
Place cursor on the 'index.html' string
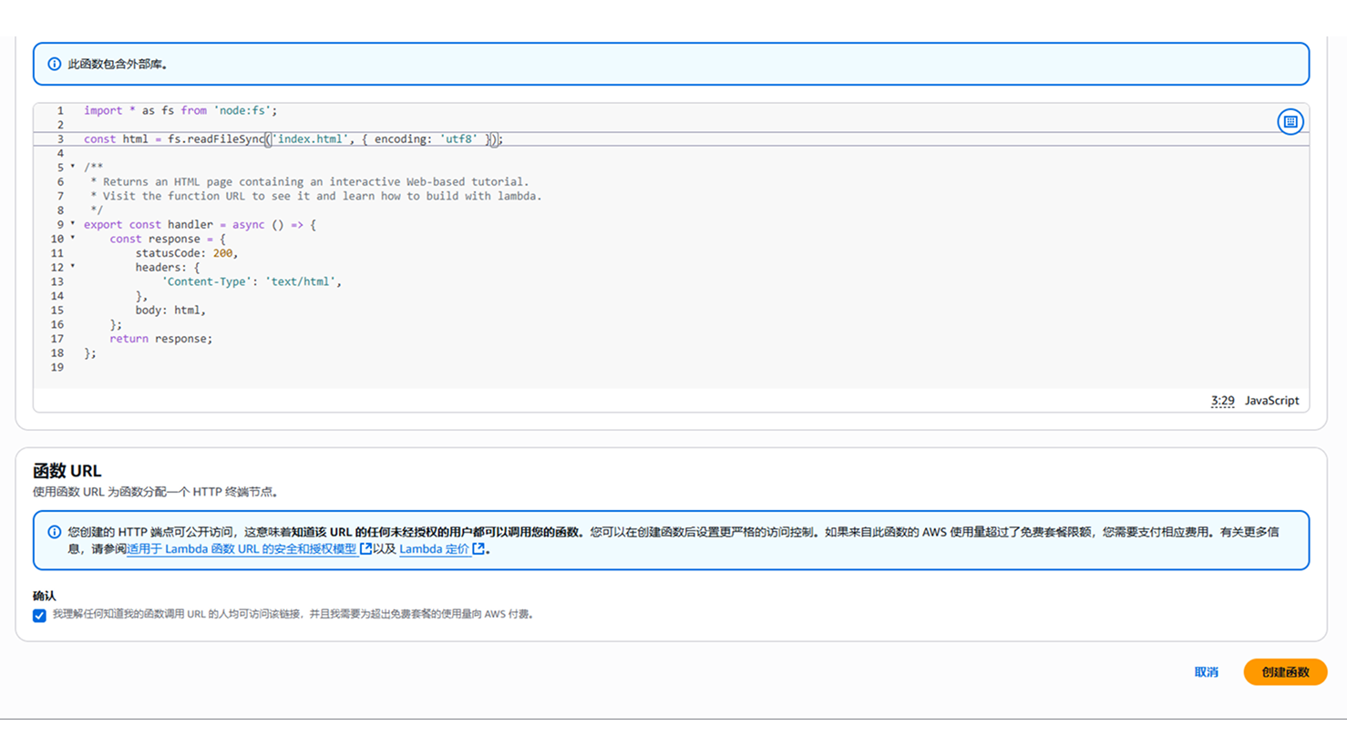coord(311,139)
